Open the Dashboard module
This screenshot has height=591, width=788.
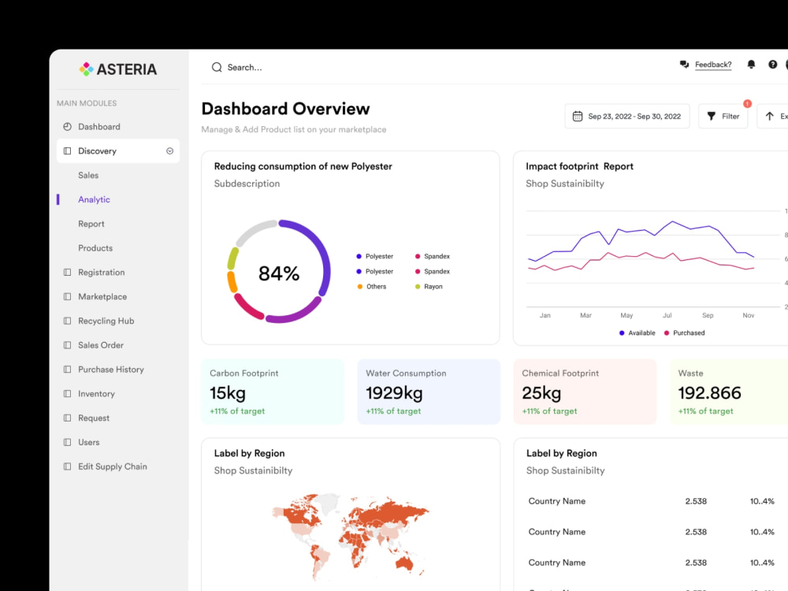99,127
